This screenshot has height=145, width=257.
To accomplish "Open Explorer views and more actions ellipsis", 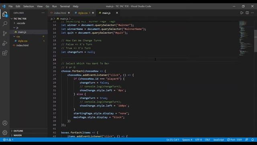I will (43, 13).
